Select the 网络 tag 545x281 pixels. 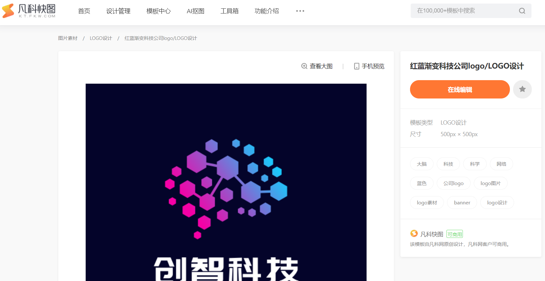[501, 164]
